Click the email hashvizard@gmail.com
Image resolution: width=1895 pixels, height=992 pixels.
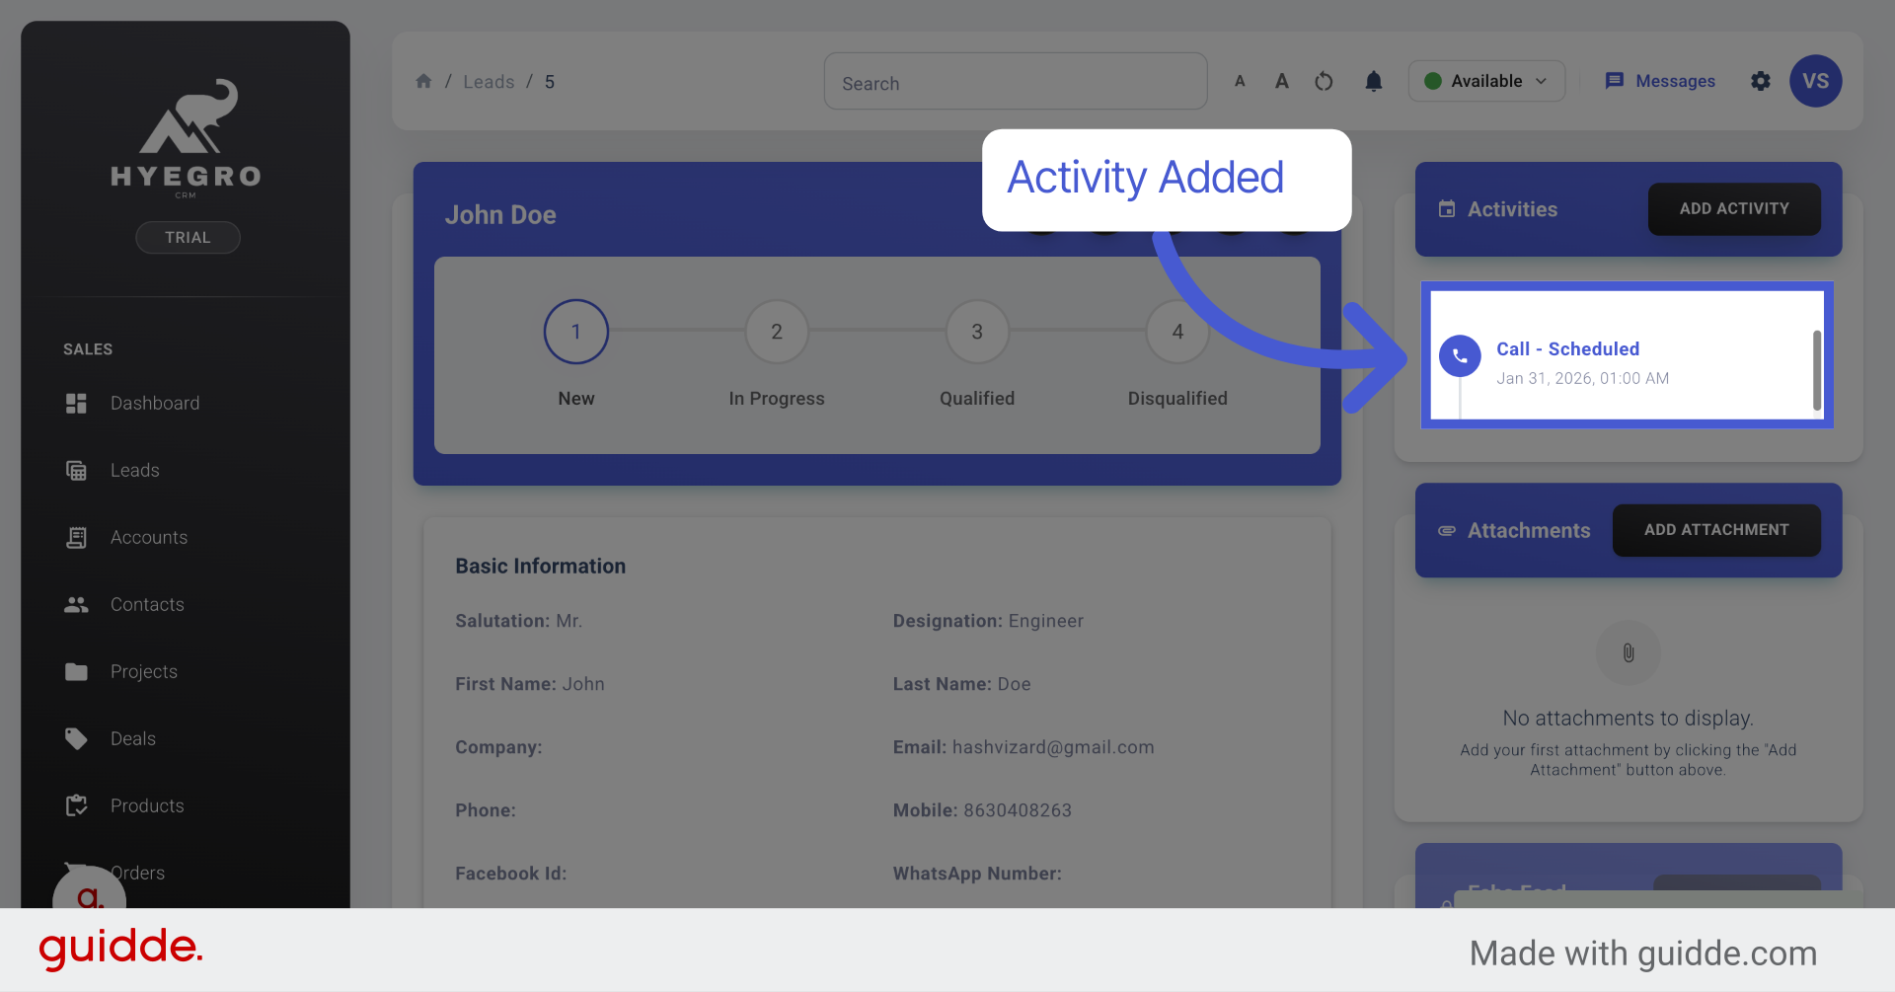tap(1053, 747)
